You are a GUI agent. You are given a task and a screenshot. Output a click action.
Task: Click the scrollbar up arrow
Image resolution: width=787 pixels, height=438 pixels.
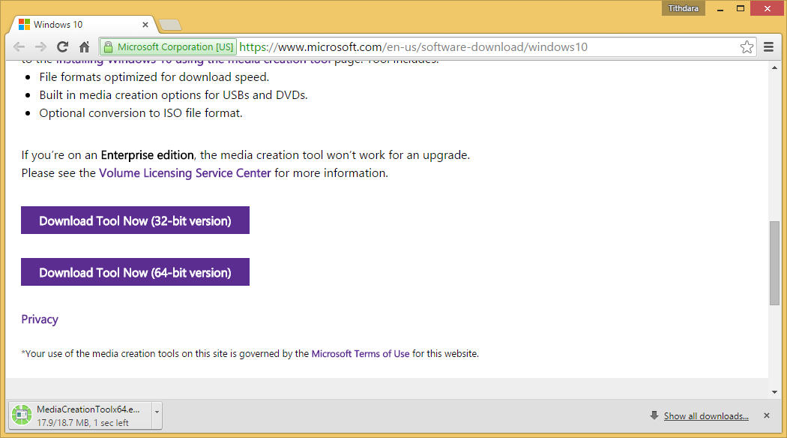pos(774,67)
